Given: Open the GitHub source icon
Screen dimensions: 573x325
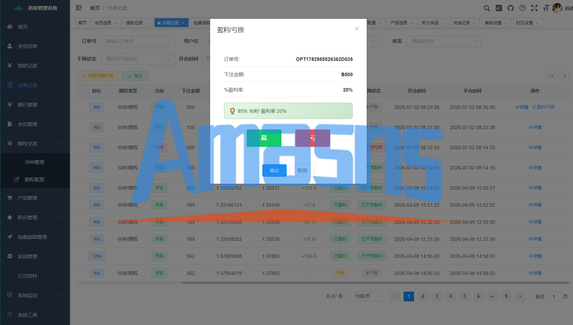Looking at the screenshot, I should point(511,8).
